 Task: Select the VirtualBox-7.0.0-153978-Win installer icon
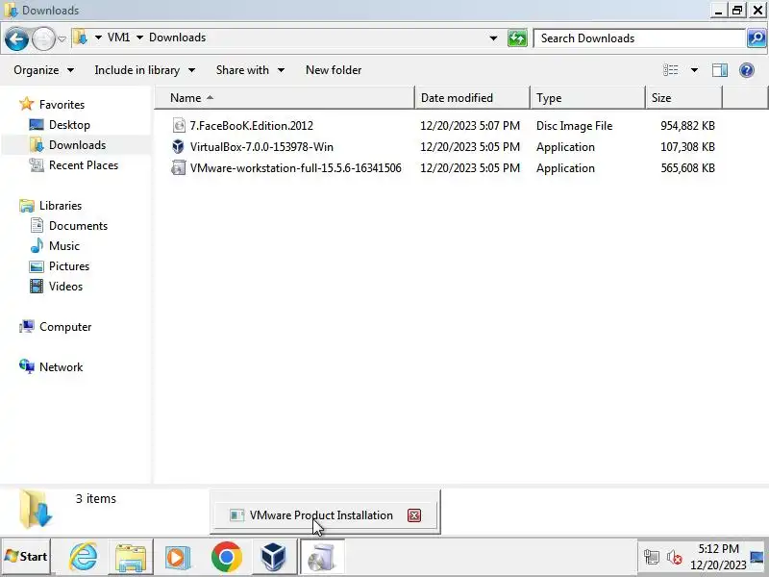(x=179, y=147)
